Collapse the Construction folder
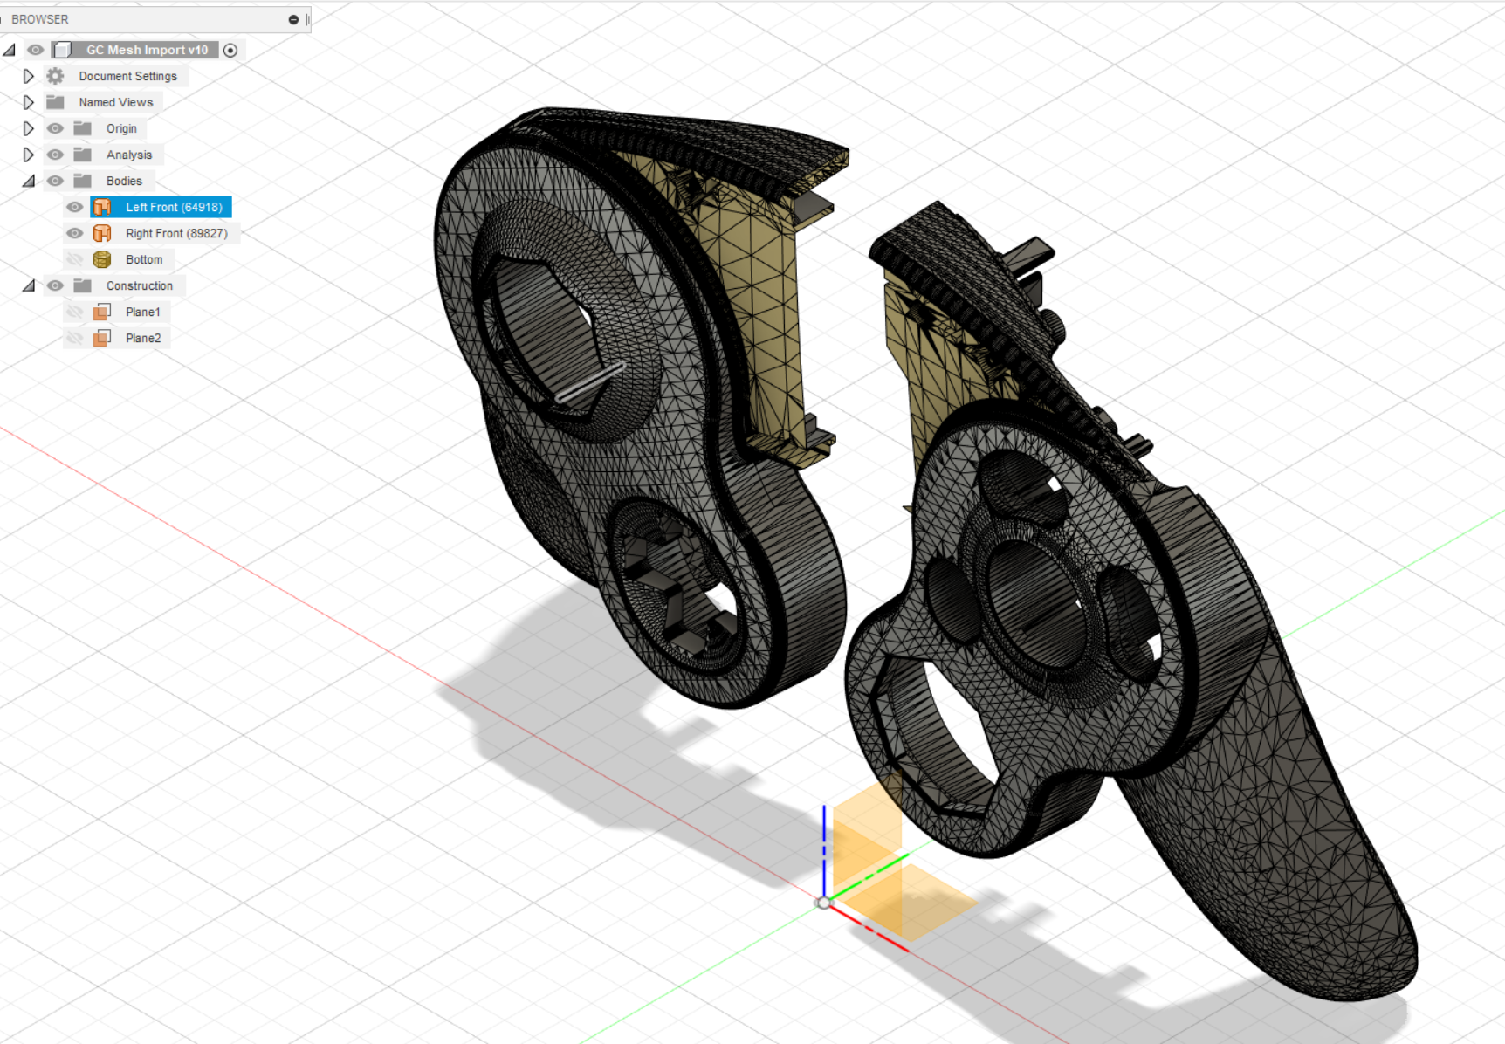The width and height of the screenshot is (1505, 1044). coord(29,285)
